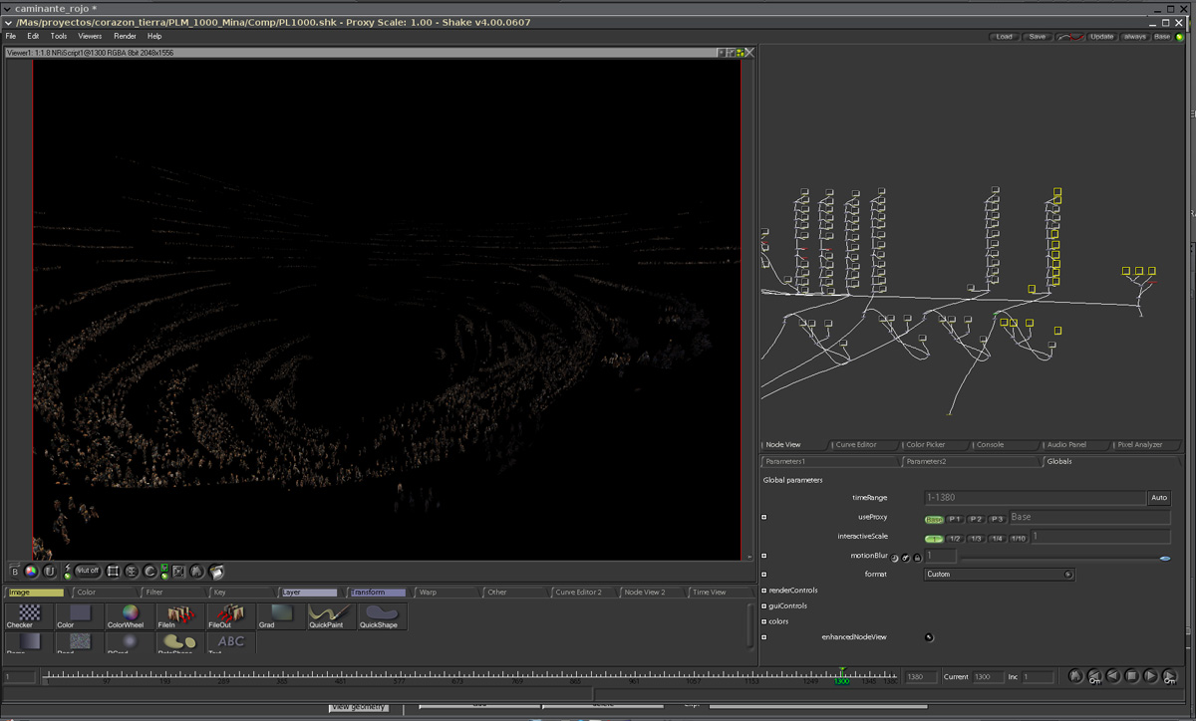Image resolution: width=1196 pixels, height=721 pixels.
Task: Toggle the enhancedNodeView button
Action: click(x=929, y=637)
